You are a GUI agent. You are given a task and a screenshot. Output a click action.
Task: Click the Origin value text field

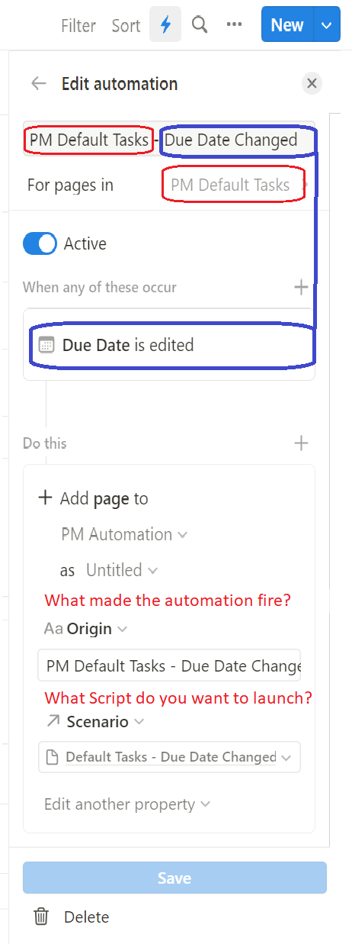click(x=169, y=665)
